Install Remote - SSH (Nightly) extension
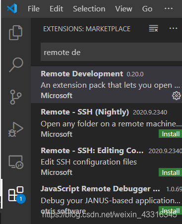The width and height of the screenshot is (182, 224). pos(171,134)
